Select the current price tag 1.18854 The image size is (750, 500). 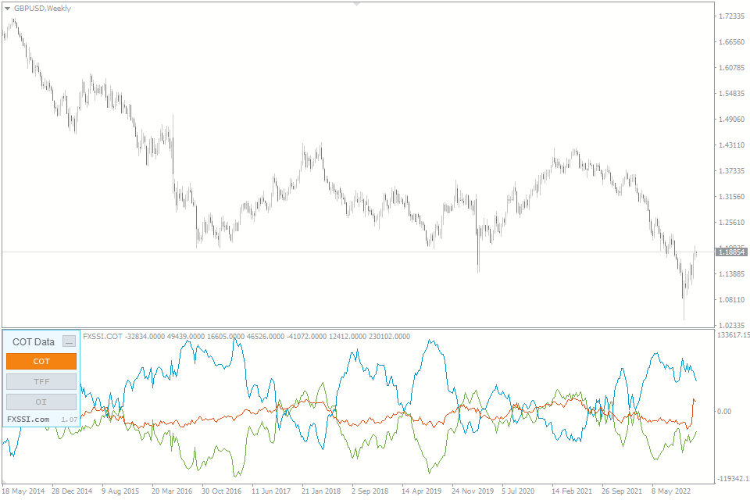point(732,251)
